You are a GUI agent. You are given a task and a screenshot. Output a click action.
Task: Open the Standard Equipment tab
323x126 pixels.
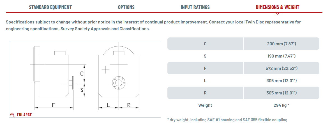tap(50, 7)
